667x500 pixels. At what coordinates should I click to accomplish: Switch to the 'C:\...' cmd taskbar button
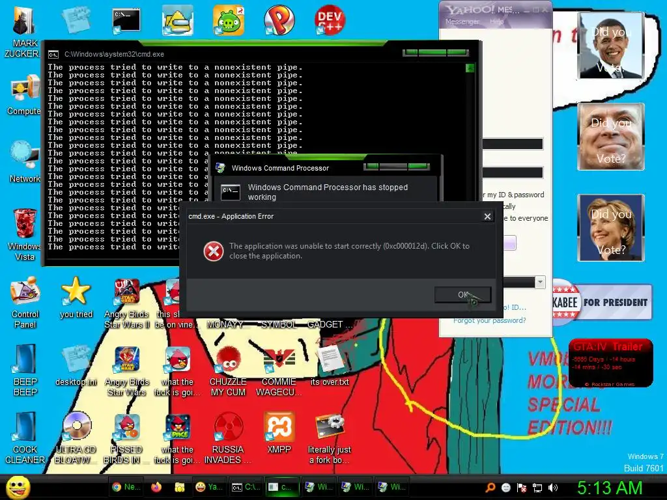click(x=246, y=487)
